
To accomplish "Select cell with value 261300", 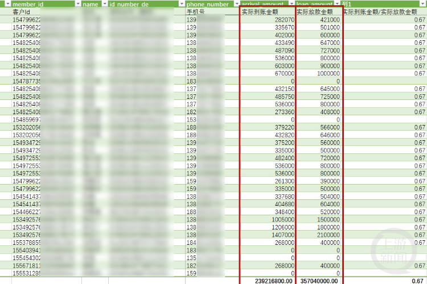I will pyautogui.click(x=268, y=181).
